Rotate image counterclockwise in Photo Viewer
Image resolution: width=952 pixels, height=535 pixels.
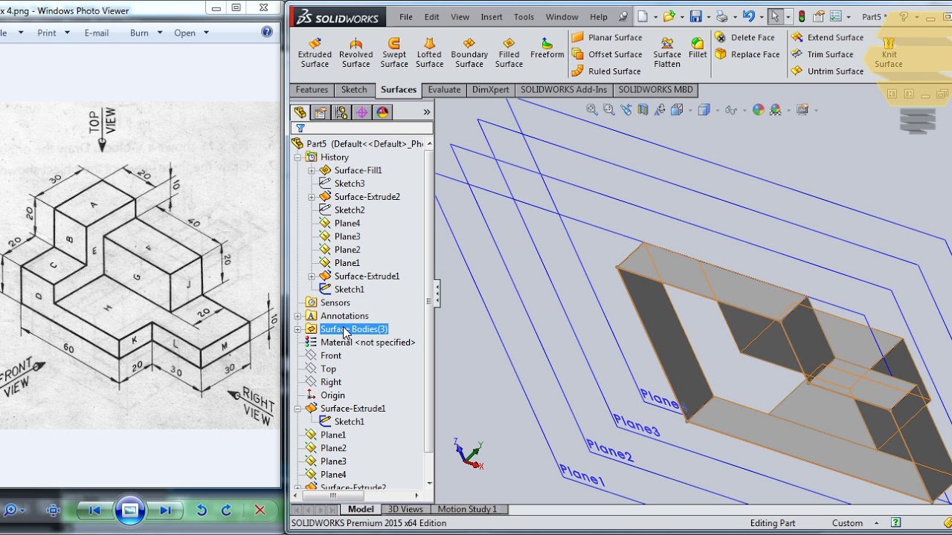point(202,510)
